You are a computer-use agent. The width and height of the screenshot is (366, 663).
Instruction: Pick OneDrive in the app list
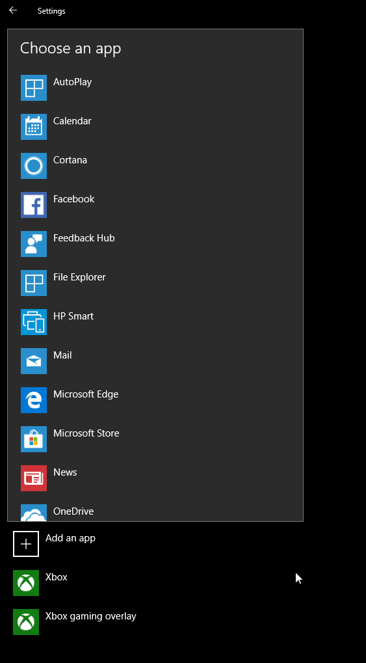pyautogui.click(x=73, y=511)
